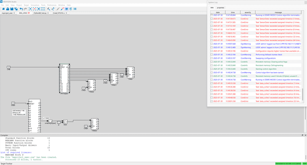Viewport: 307px width, 165px height.
Task: Open the Target menu
Action: pos(26,5)
